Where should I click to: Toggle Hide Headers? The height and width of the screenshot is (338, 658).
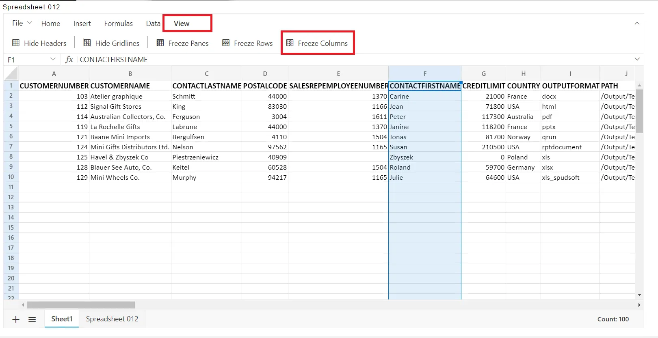(x=39, y=43)
